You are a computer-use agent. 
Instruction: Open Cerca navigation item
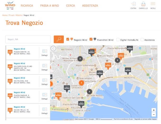tap(70, 6)
